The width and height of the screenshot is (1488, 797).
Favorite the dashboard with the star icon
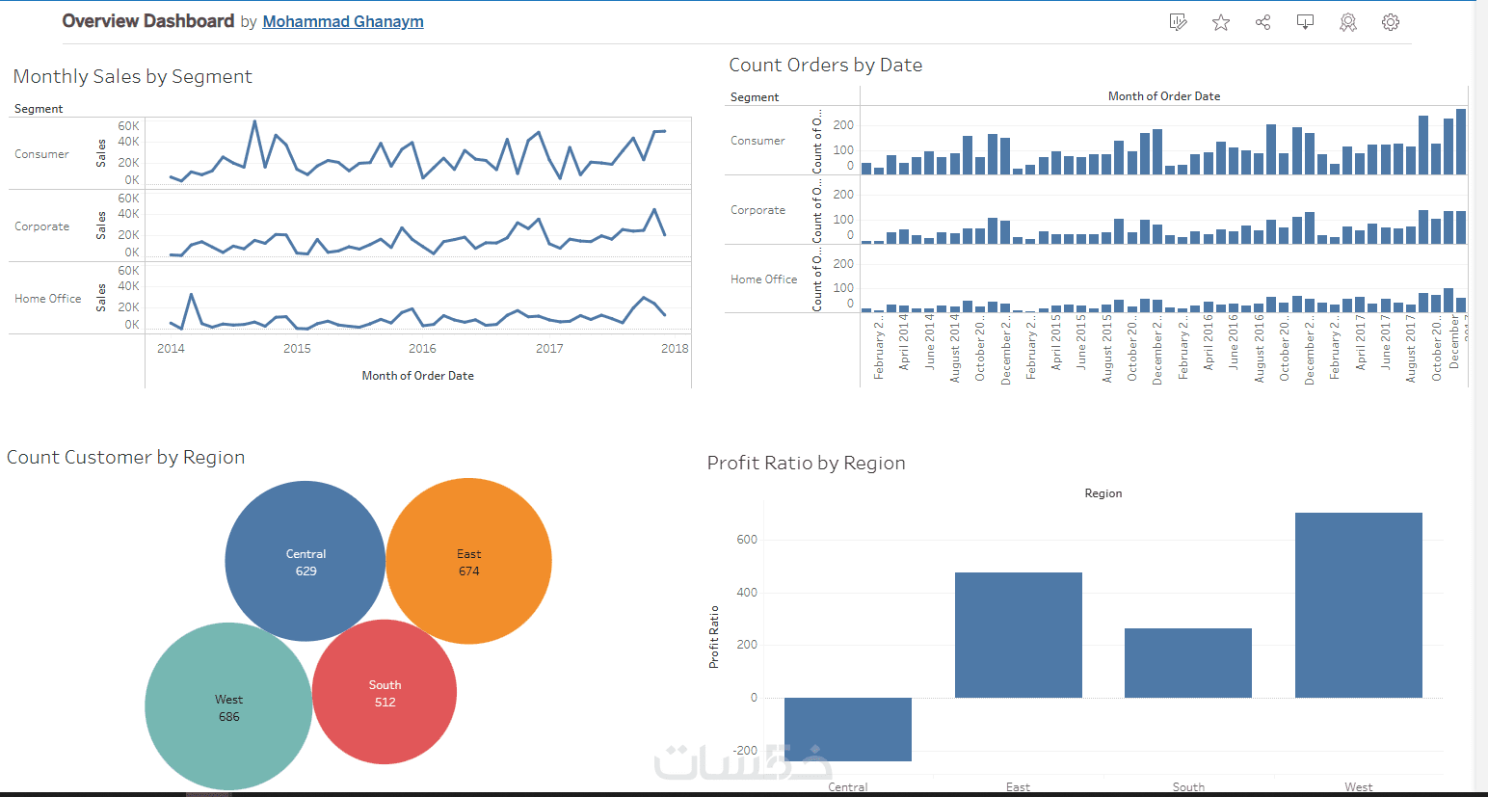(x=1221, y=22)
